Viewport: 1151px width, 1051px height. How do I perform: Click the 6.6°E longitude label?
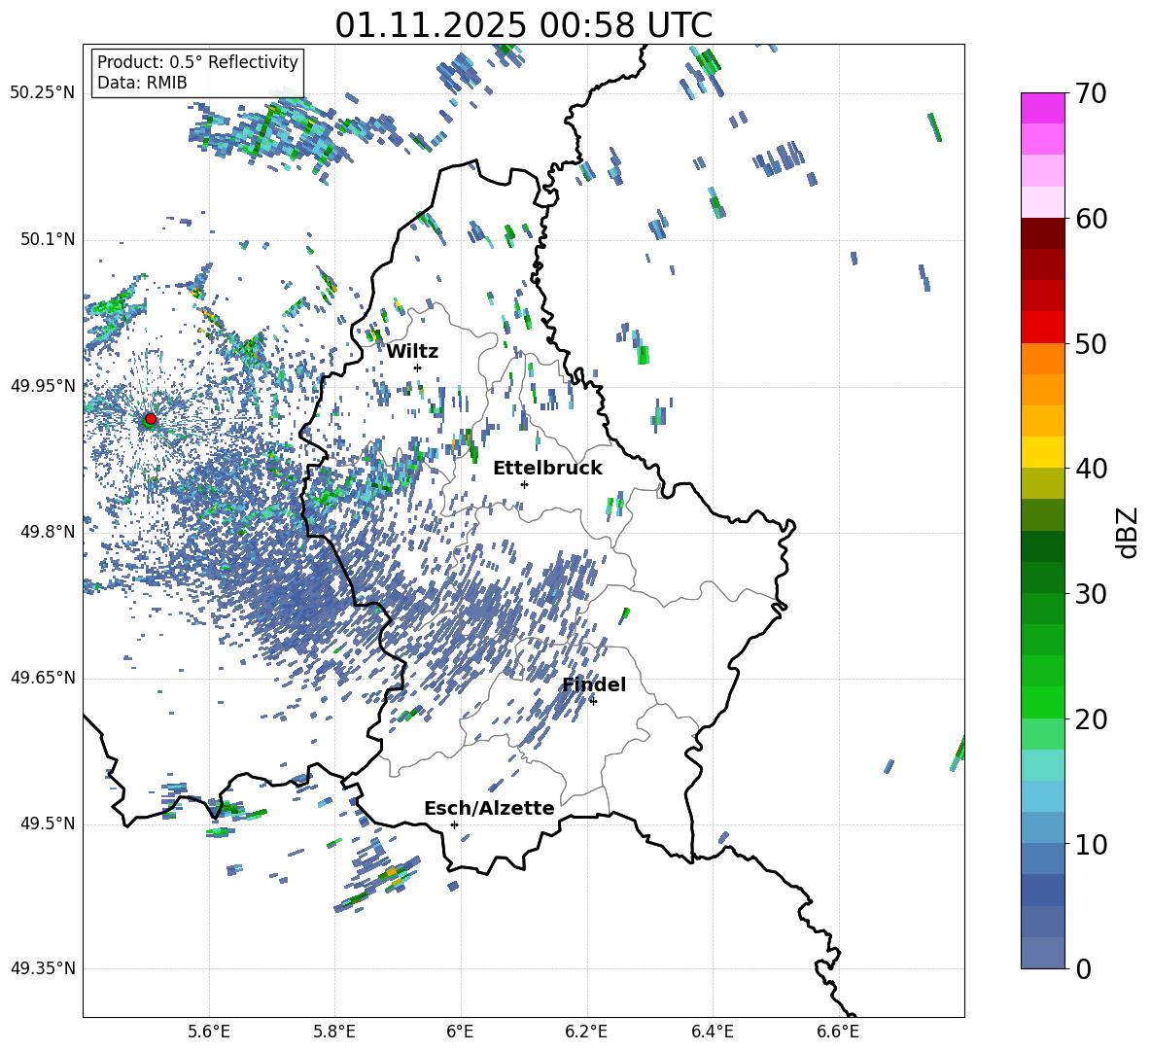click(x=838, y=1032)
